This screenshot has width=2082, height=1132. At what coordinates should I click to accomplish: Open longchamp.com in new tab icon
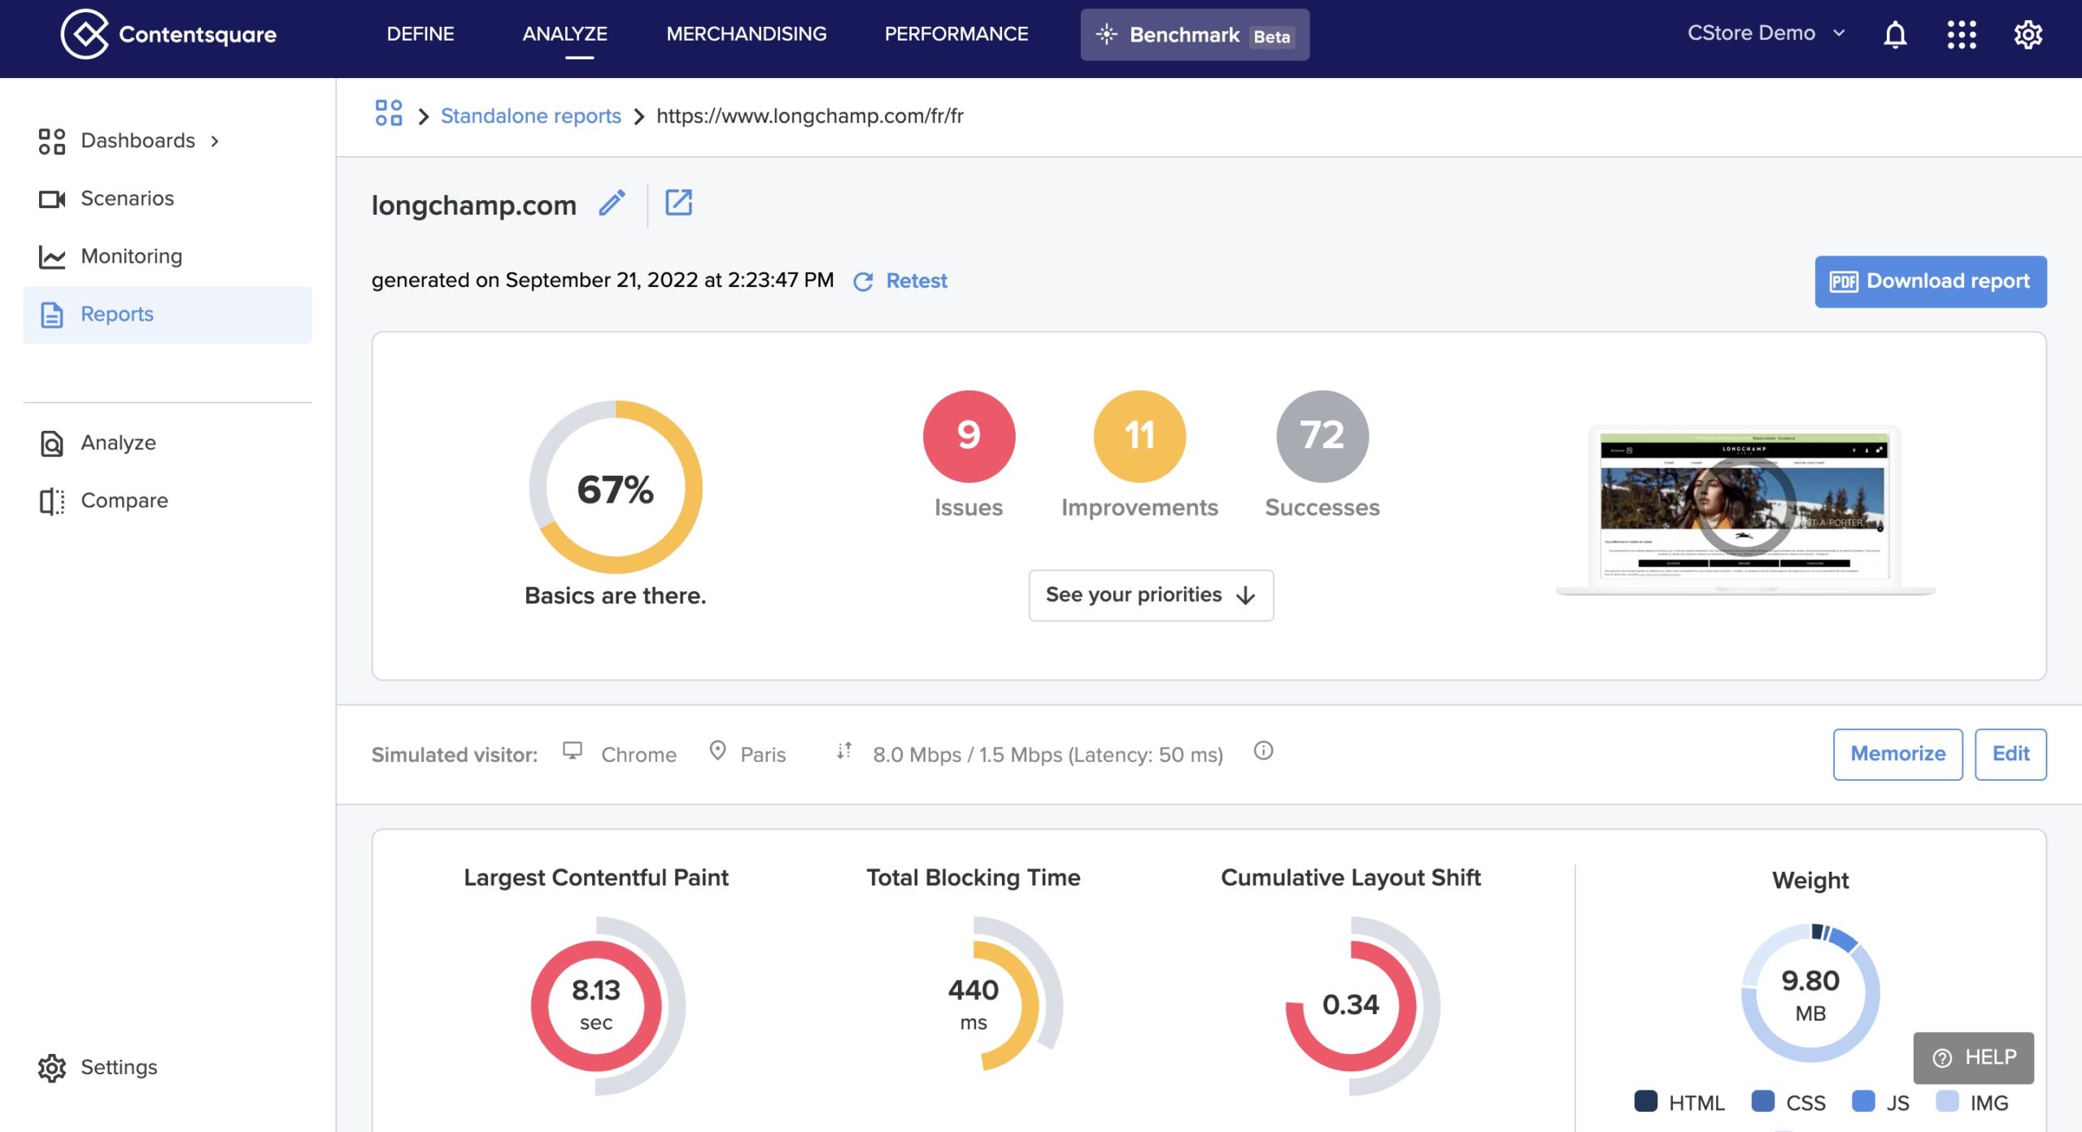[678, 202]
